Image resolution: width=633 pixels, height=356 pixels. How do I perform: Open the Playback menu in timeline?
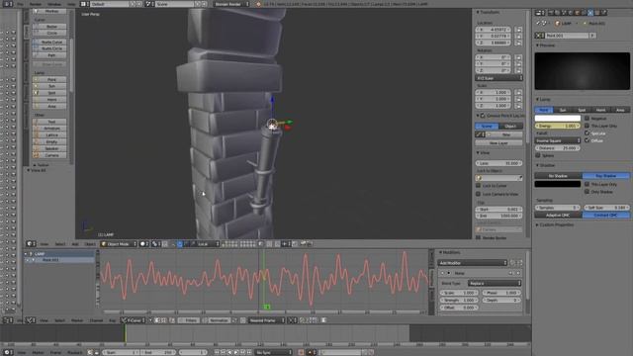tap(74, 353)
